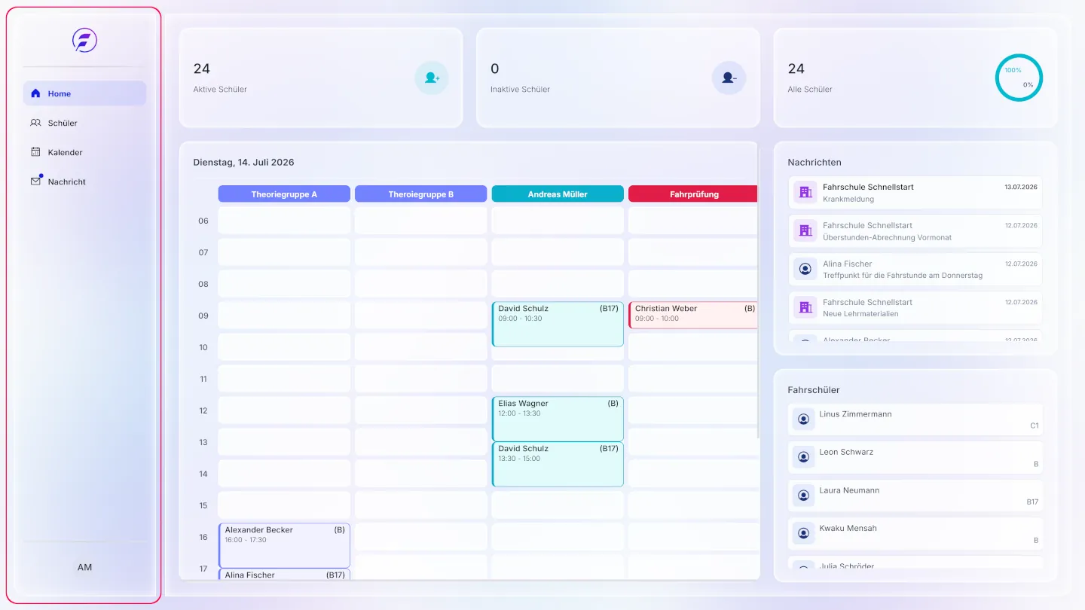
Task: Select the empty 11 slot under Andreas Müller
Action: point(558,379)
